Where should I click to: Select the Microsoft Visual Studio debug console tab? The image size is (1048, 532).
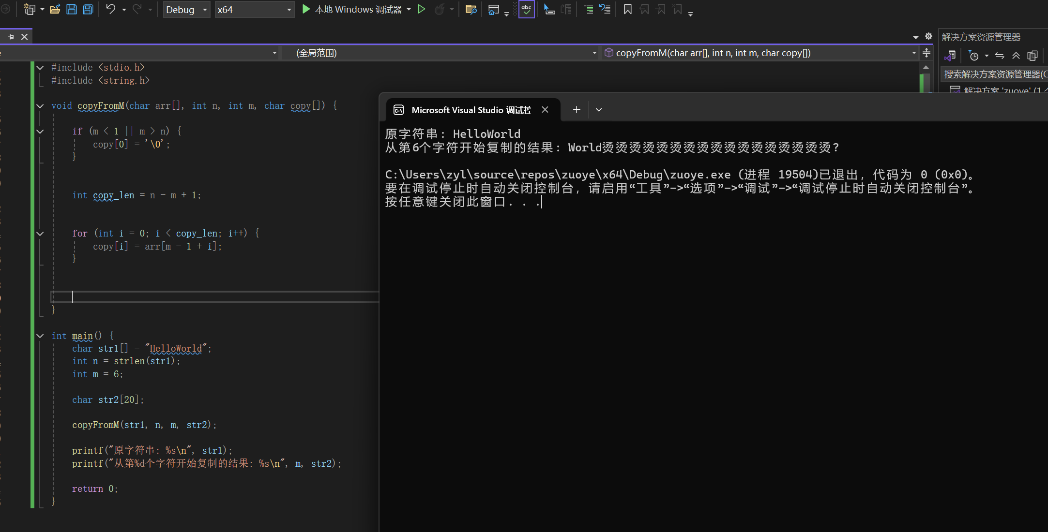tap(471, 110)
